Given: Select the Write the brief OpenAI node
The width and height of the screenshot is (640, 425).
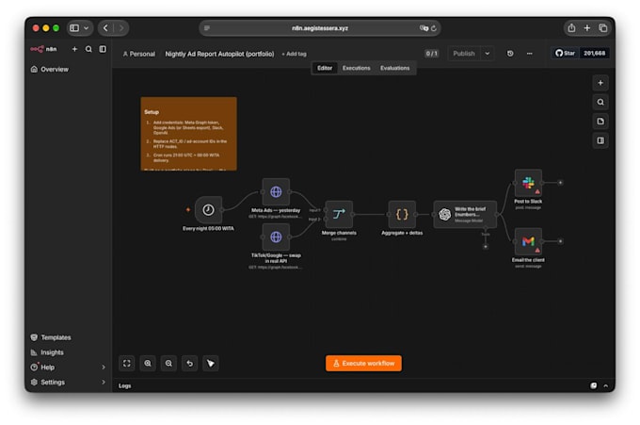Looking at the screenshot, I should tap(465, 215).
